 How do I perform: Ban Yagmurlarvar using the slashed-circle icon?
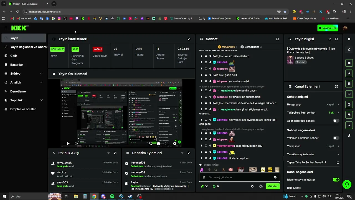tap(210, 146)
